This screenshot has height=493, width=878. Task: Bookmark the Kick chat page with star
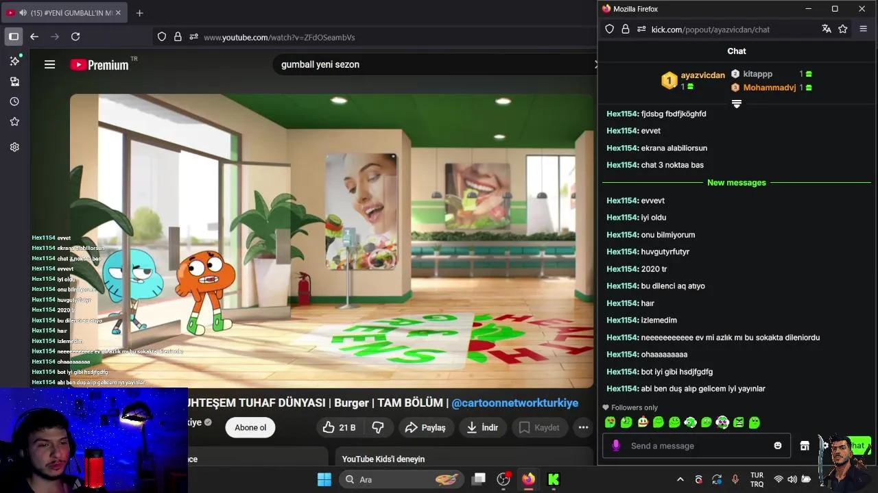coord(843,29)
